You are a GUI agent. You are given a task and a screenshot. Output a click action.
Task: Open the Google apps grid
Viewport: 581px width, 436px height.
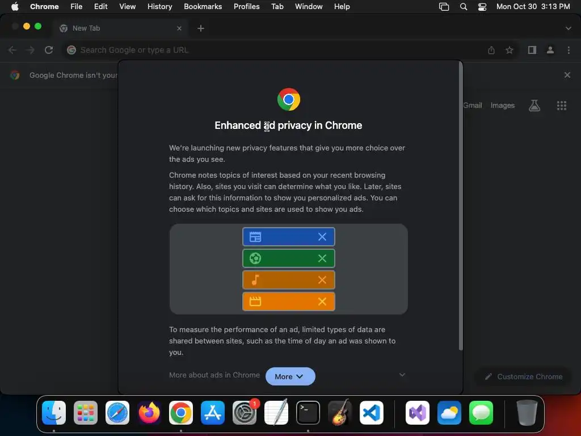click(562, 106)
